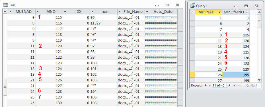265x107 pixels.
Task: Select MNO cell 115 in TAB
Action: click(49, 17)
